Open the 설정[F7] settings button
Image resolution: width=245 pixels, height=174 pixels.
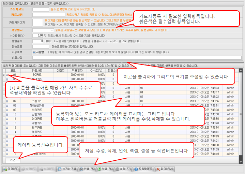coord(123,169)
